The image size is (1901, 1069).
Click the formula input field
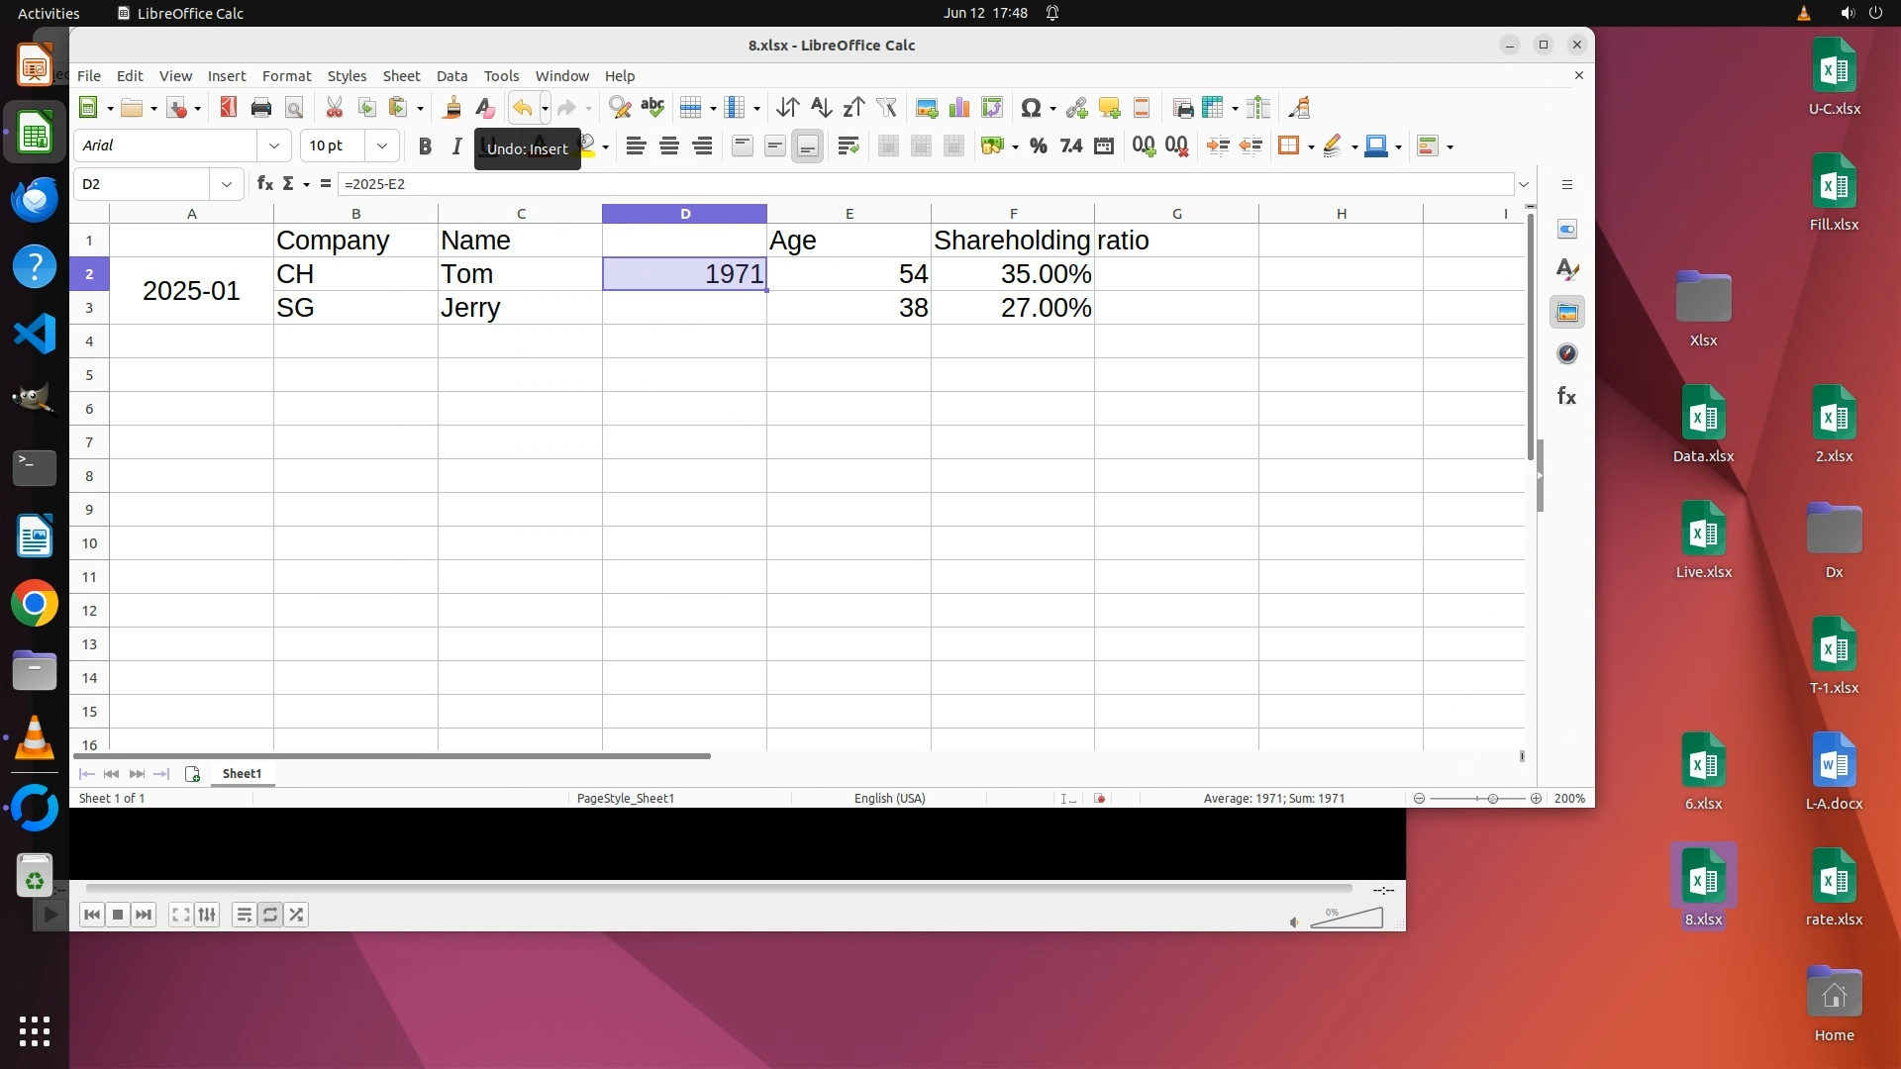(921, 184)
